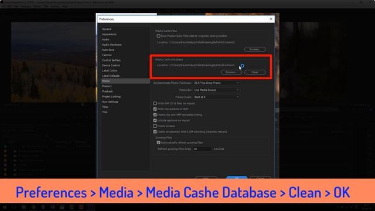Uncheck Include captions on import

(155, 120)
